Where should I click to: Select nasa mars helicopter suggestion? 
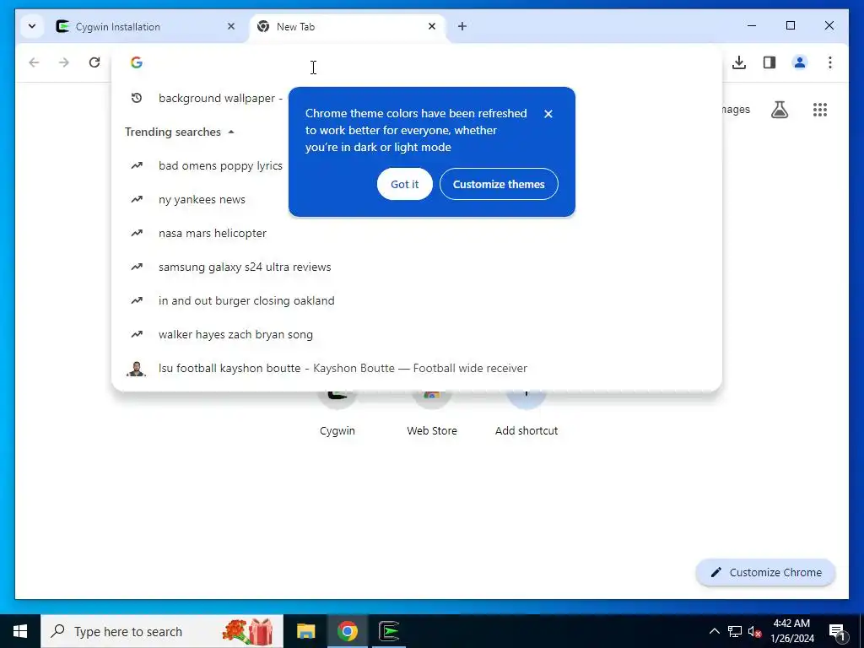point(417,233)
